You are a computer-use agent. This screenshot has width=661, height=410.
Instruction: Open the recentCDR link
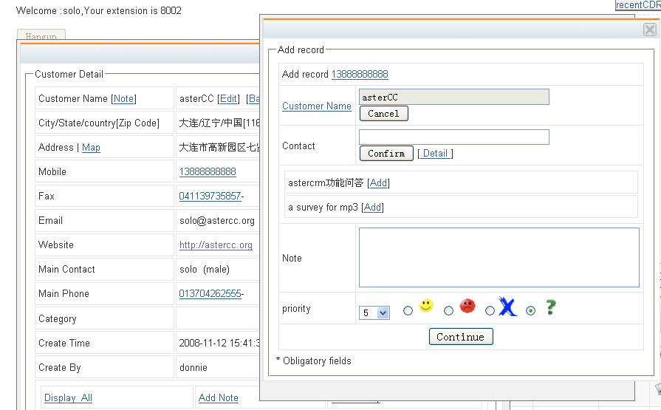point(638,5)
